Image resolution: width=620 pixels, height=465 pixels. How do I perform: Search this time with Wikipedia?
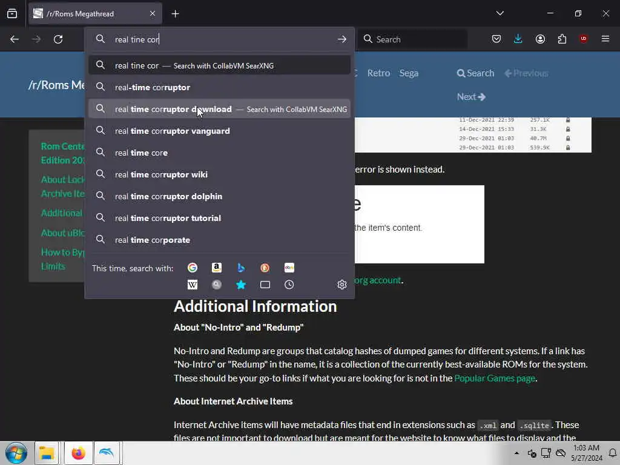click(x=192, y=285)
